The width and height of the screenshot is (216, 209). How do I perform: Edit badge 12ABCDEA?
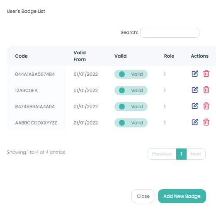[195, 90]
